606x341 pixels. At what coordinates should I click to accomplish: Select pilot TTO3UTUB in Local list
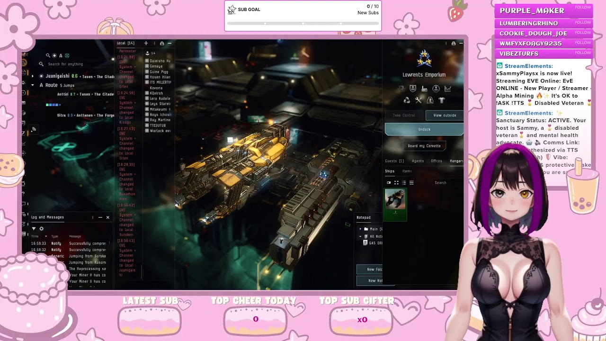point(157,125)
